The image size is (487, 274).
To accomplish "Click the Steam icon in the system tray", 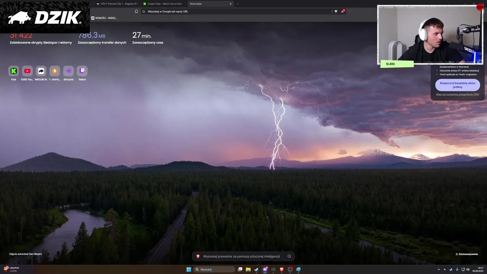I will (x=451, y=269).
